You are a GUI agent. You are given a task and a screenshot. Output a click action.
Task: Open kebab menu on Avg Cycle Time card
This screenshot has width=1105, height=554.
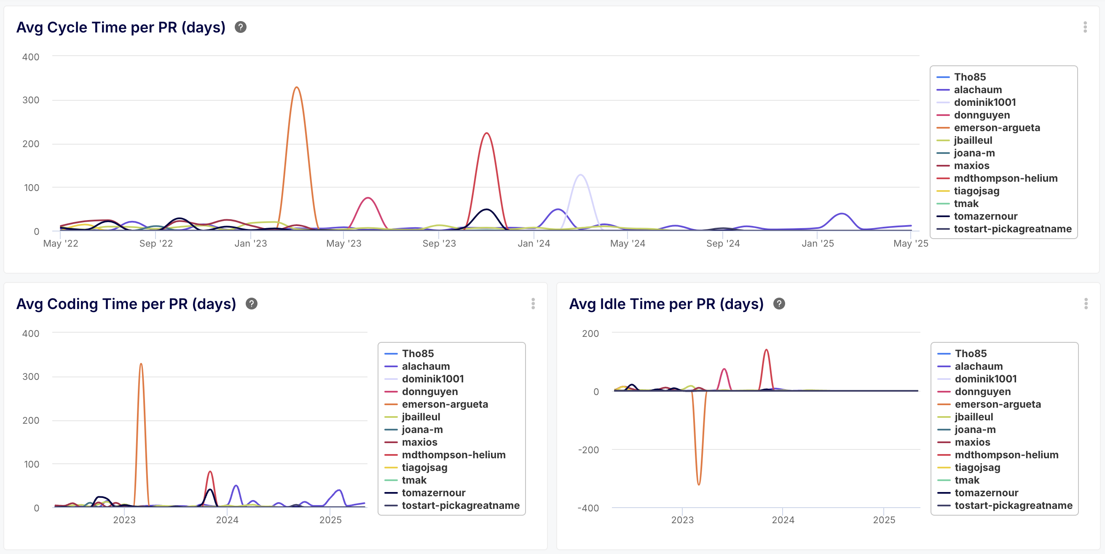point(1085,27)
